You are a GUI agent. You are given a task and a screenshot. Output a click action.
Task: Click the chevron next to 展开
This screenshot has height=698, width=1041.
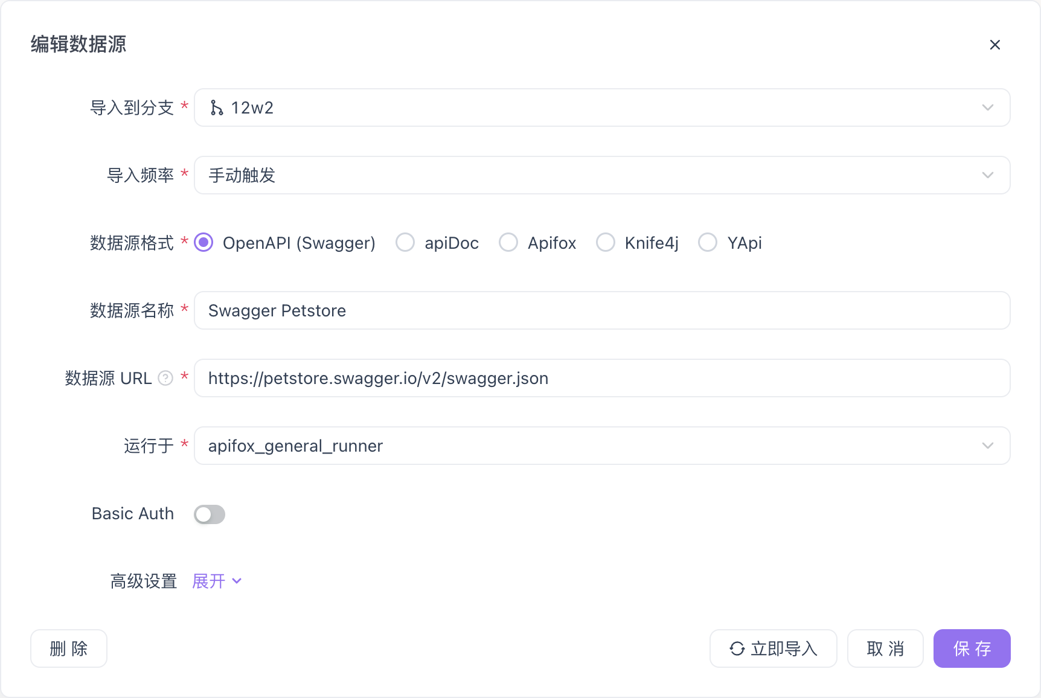coord(237,581)
